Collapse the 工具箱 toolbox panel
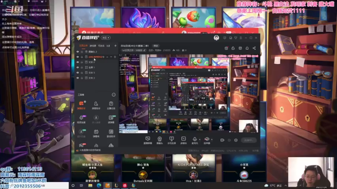 (114, 95)
